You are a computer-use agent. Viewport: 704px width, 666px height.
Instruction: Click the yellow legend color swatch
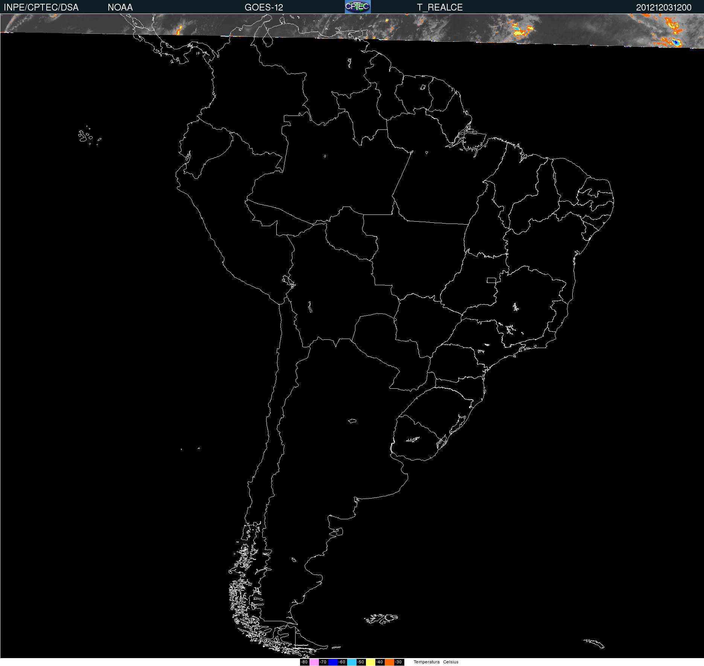tap(370, 662)
